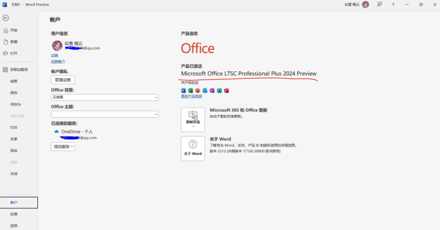
Task: Click the 关于 Word button
Action: pyautogui.click(x=193, y=148)
